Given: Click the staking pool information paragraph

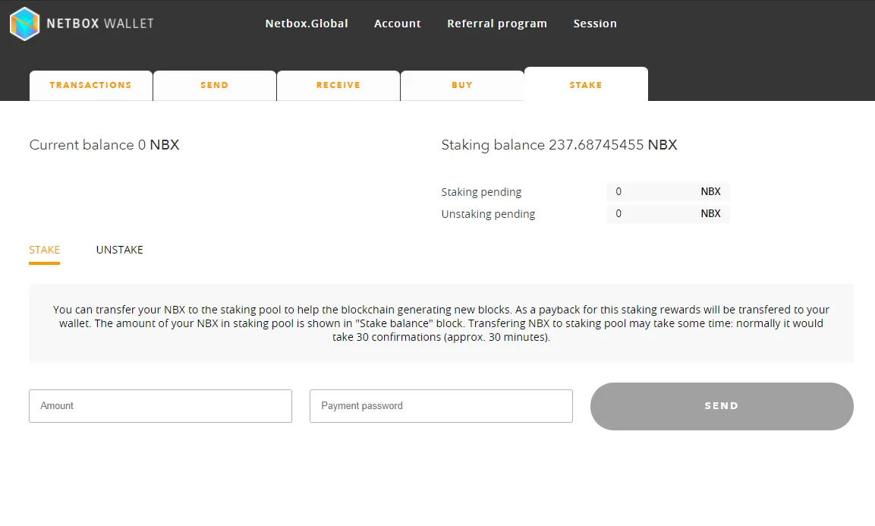Looking at the screenshot, I should pos(442,323).
